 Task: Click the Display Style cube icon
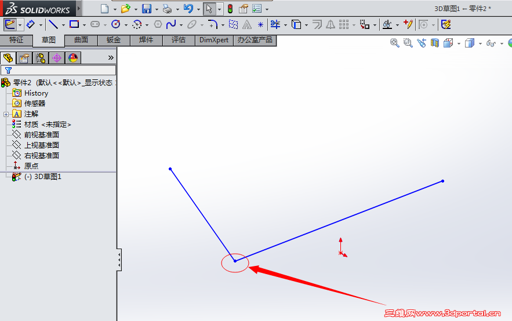tap(470, 43)
